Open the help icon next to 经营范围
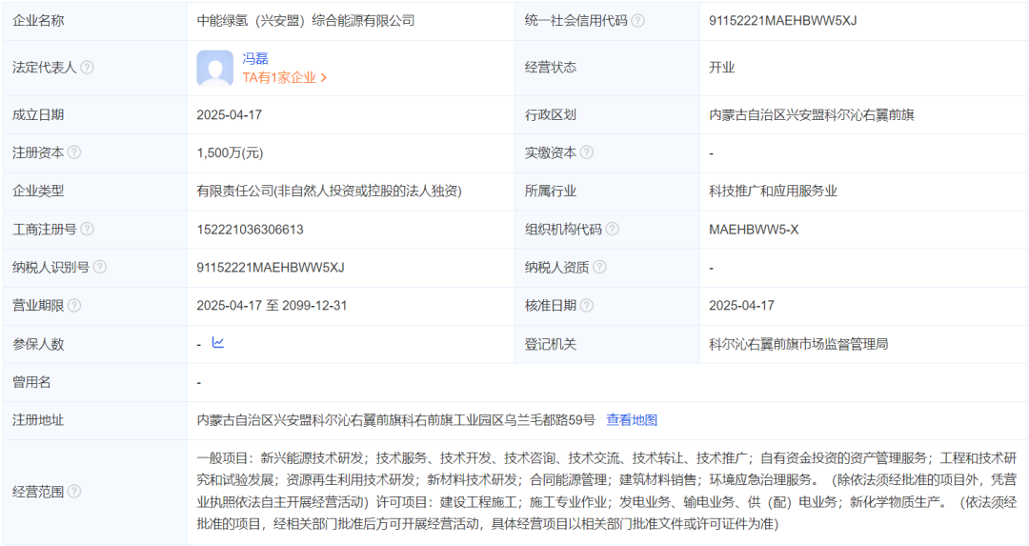The image size is (1029, 546). pyautogui.click(x=74, y=491)
